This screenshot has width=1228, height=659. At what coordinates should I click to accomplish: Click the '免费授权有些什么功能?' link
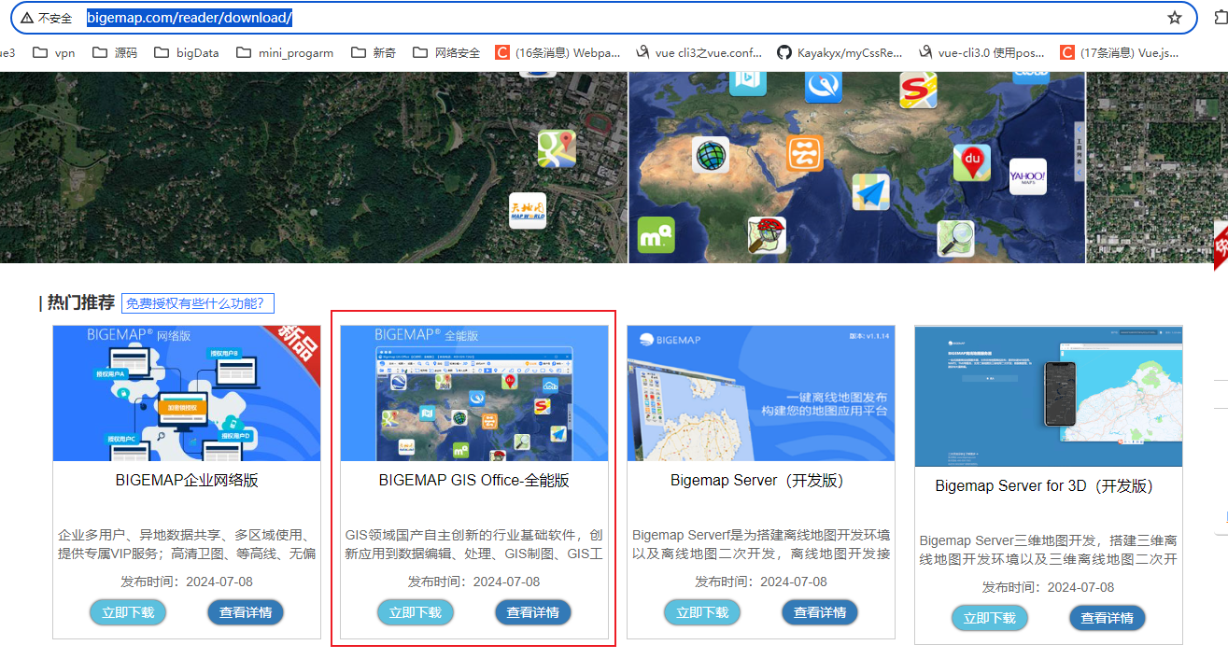pyautogui.click(x=198, y=303)
